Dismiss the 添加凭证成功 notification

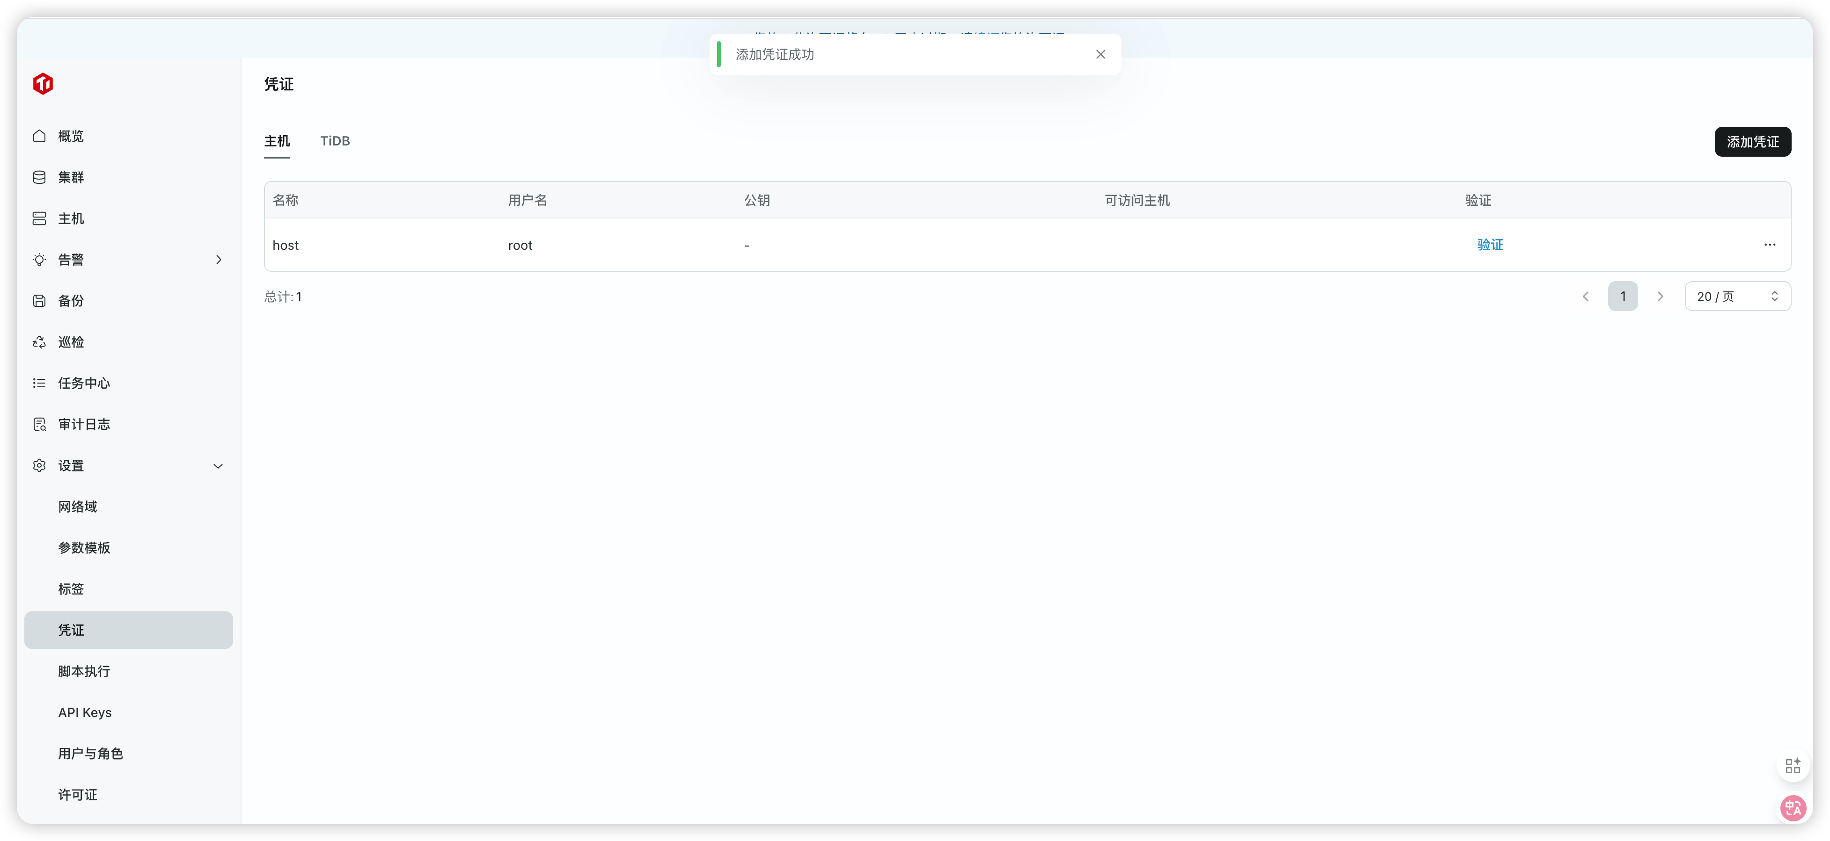pyautogui.click(x=1100, y=55)
